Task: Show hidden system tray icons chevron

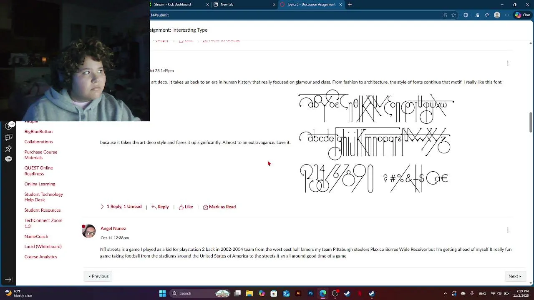Action: [445, 293]
